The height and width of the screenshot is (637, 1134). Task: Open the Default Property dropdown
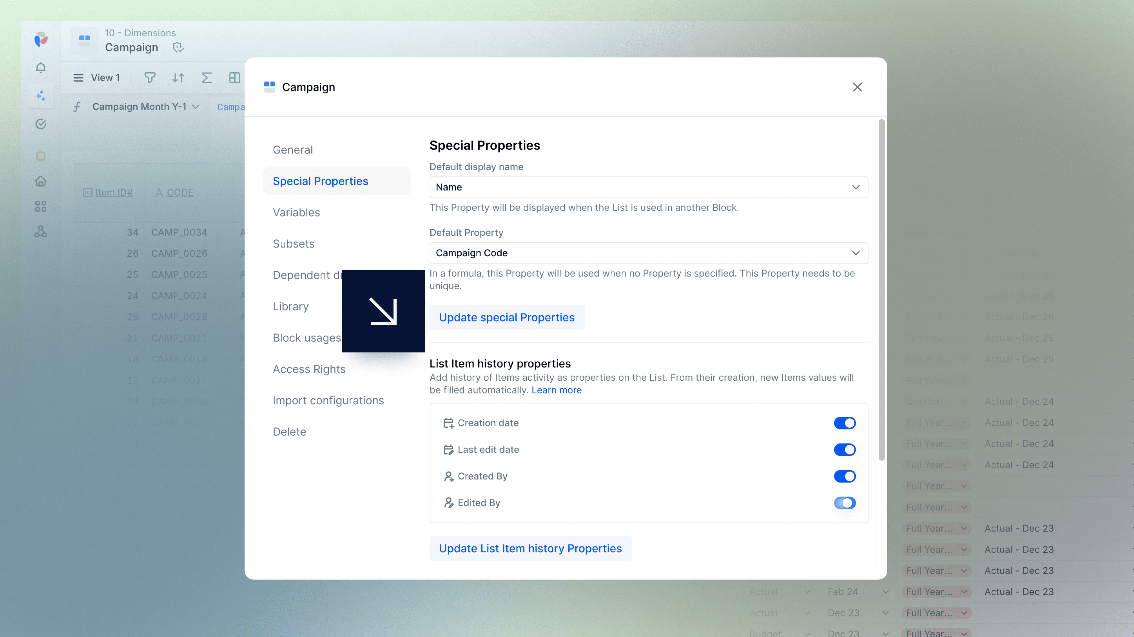point(649,253)
